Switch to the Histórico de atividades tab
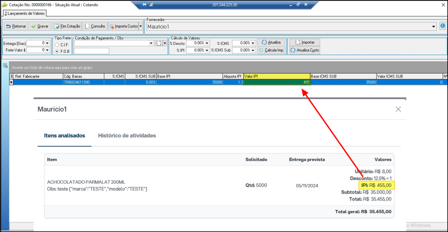This screenshot has height=232, width=448. (x=127, y=135)
